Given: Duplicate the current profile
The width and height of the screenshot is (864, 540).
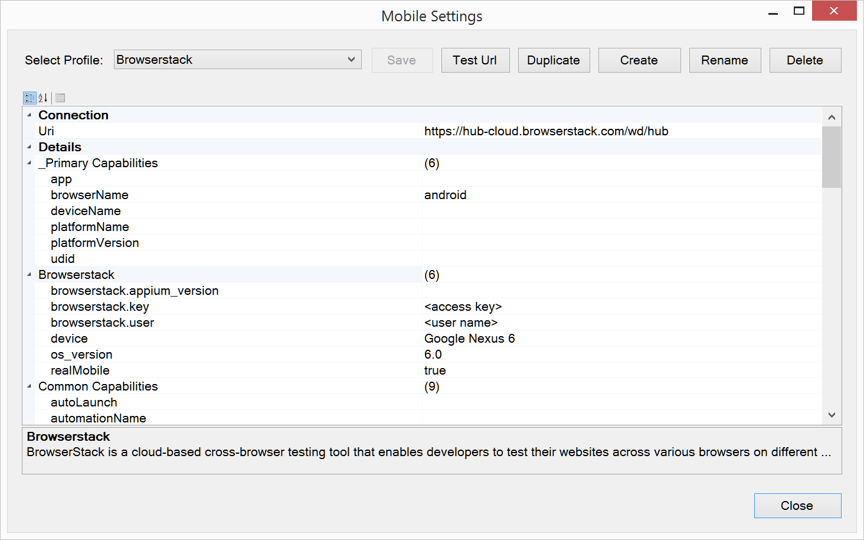Looking at the screenshot, I should point(554,60).
